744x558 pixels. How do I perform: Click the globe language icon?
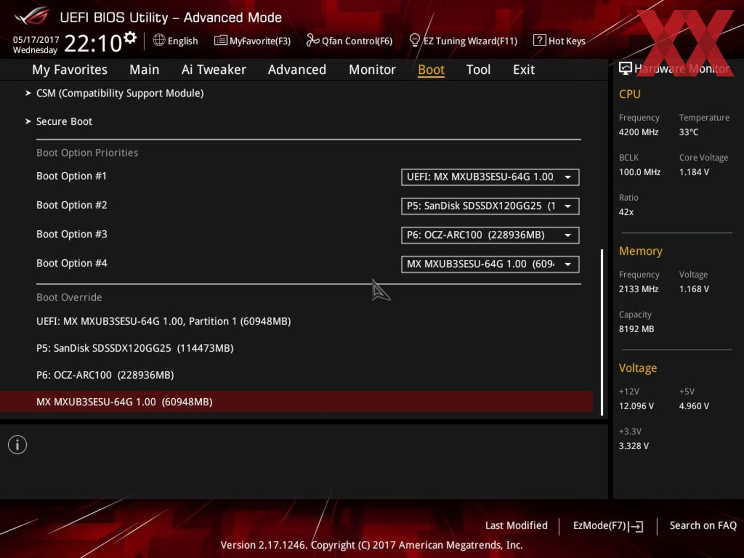[x=159, y=40]
